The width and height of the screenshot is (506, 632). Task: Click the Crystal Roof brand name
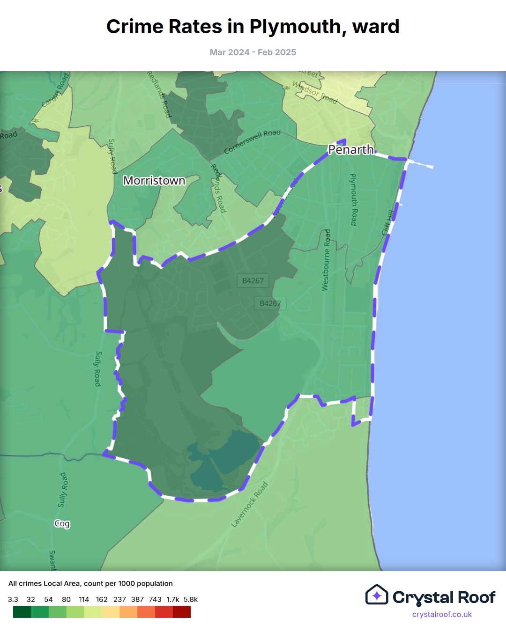pyautogui.click(x=444, y=597)
